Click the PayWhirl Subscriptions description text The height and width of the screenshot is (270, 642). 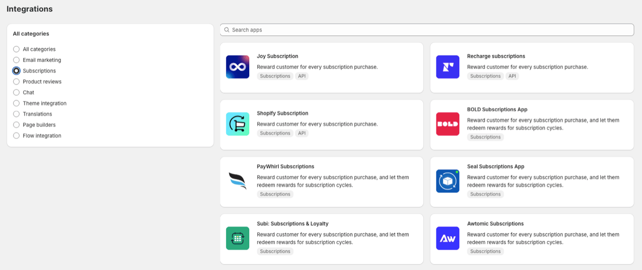tap(333, 181)
